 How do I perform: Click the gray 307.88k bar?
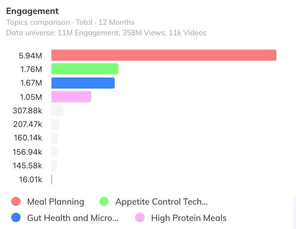(x=57, y=110)
